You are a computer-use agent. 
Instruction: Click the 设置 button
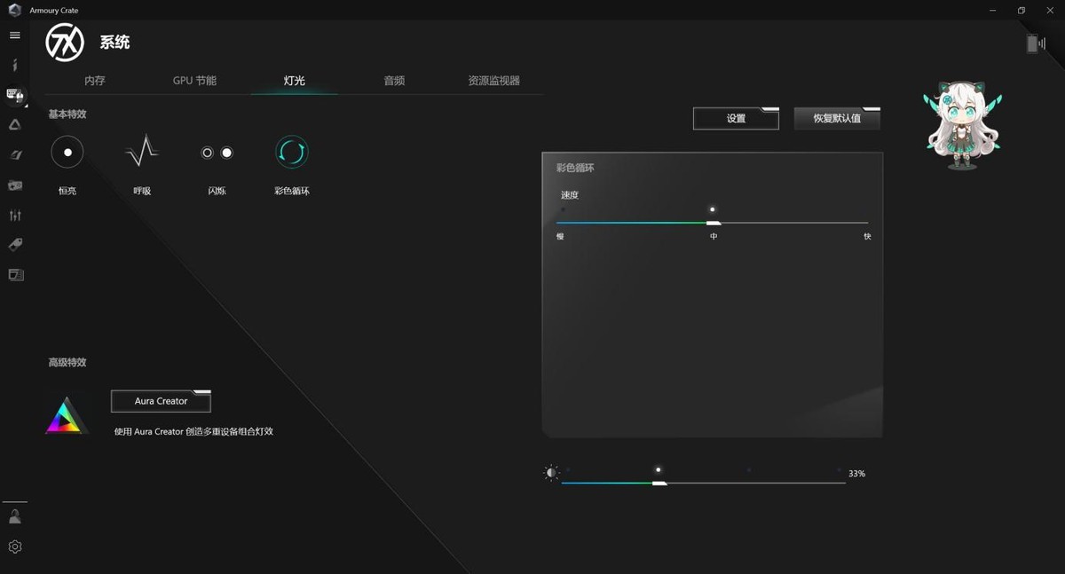pyautogui.click(x=736, y=119)
